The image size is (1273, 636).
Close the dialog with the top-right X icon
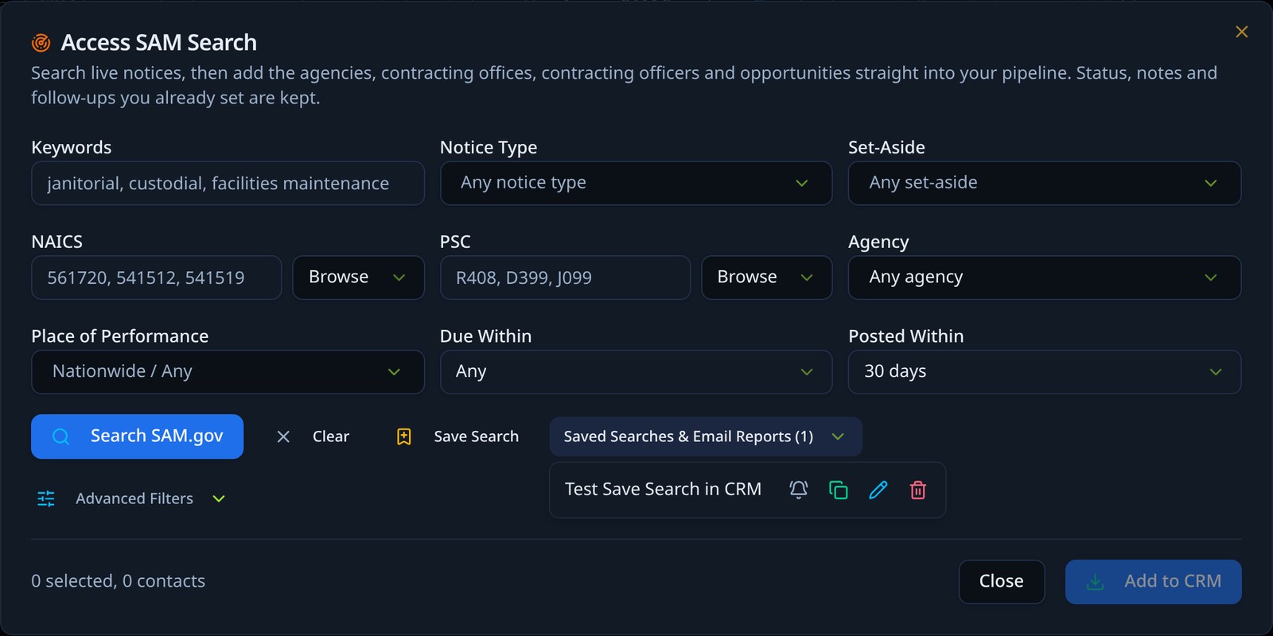[1241, 32]
